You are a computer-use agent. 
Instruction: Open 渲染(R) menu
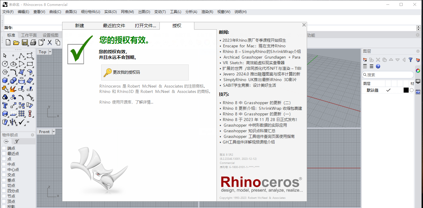tap(207, 12)
